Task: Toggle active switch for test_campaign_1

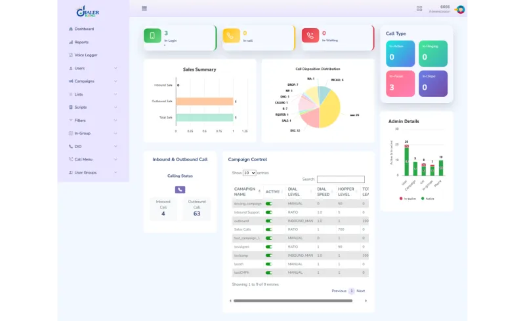Action: point(269,238)
